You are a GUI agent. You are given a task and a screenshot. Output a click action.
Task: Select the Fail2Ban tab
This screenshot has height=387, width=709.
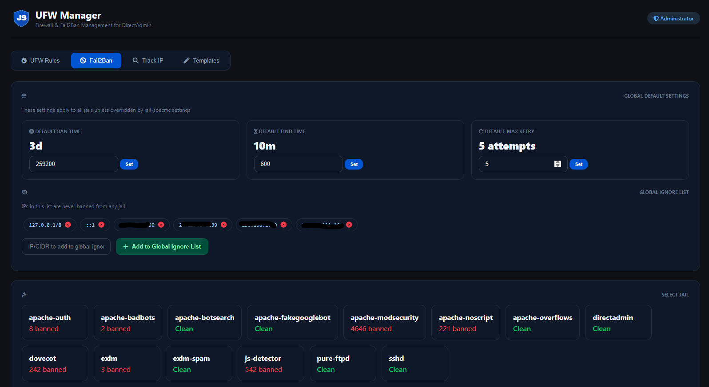click(96, 60)
